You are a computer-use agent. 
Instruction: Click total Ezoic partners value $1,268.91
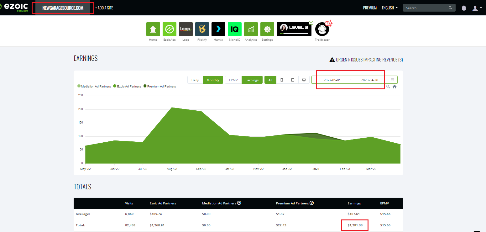click(x=157, y=225)
